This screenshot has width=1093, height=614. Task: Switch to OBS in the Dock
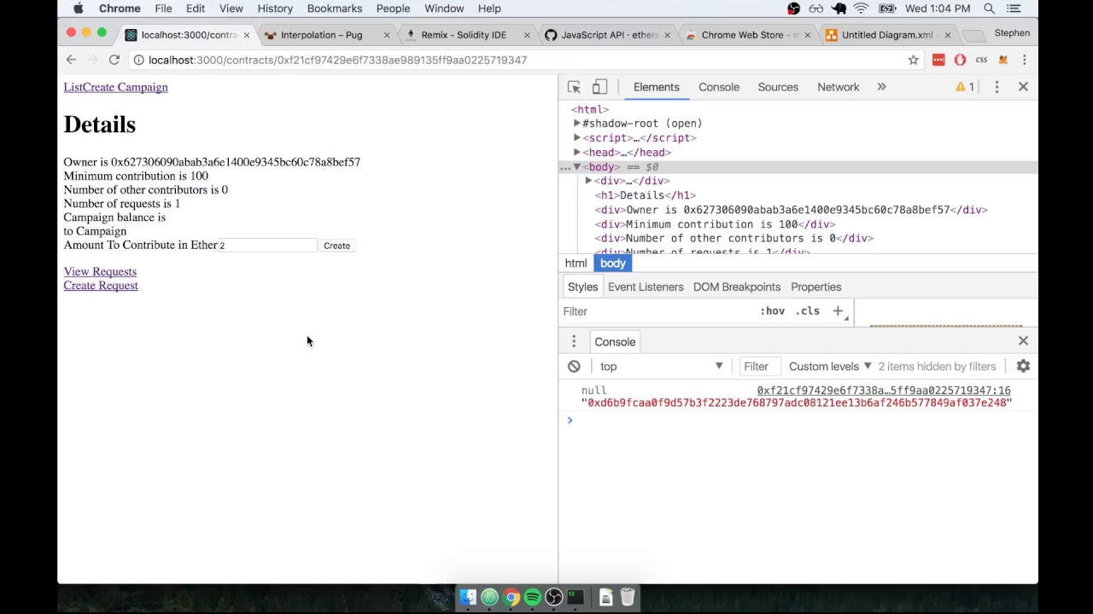[x=553, y=597]
